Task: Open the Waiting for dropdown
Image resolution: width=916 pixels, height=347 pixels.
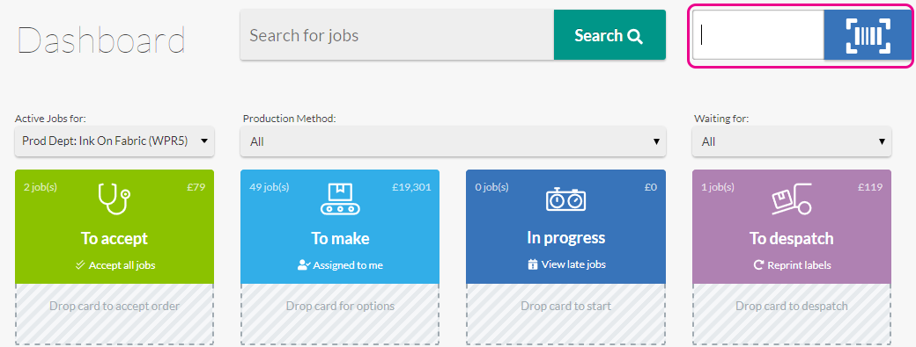Action: [x=792, y=141]
